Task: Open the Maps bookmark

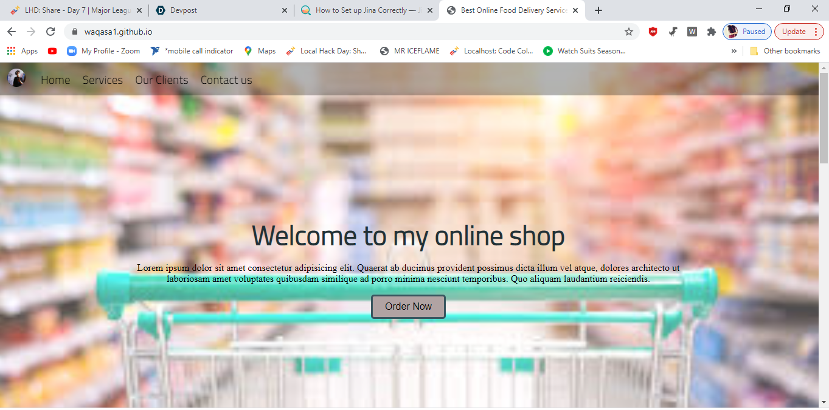Action: 260,51
